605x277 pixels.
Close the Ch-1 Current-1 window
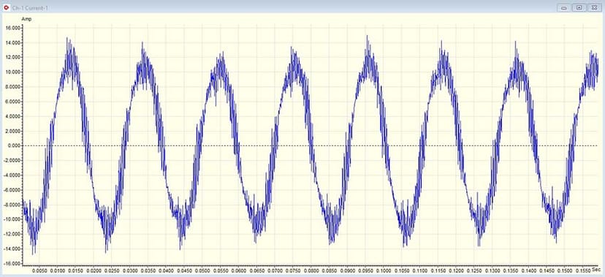coord(595,8)
